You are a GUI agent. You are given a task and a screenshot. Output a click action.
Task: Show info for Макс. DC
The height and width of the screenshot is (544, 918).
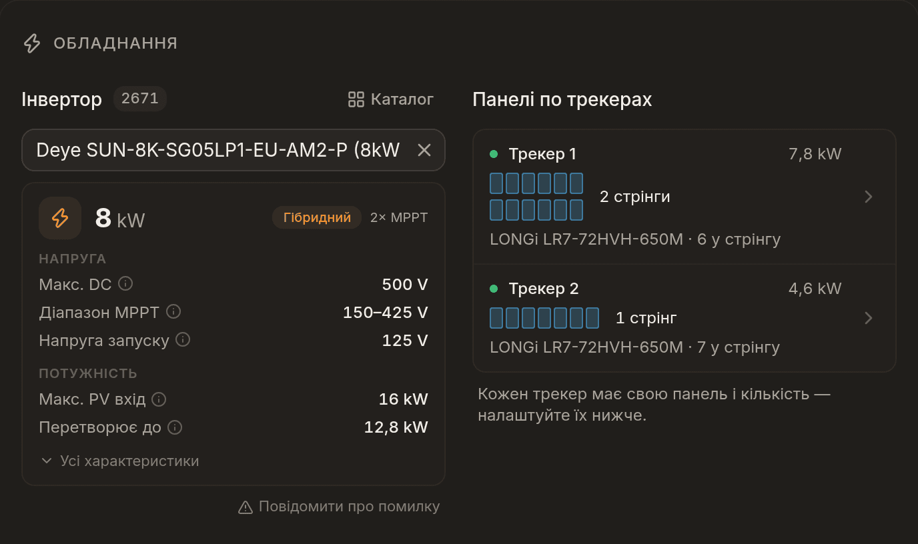coord(125,283)
